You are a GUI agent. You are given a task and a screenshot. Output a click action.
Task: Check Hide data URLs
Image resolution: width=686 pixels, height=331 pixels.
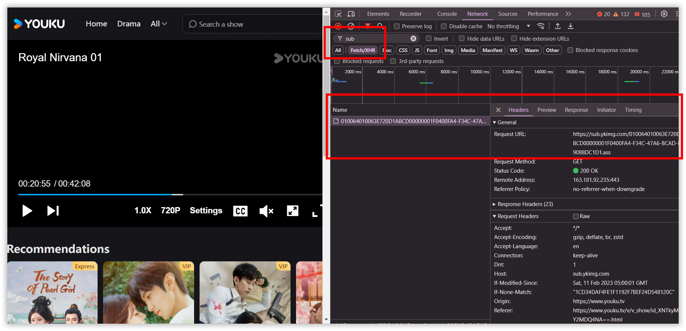pyautogui.click(x=461, y=38)
